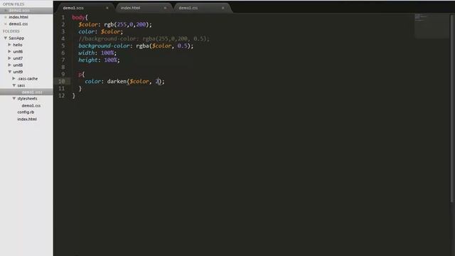Click the OPEN FILES sidebar heading
455x256 pixels.
(x=14, y=4)
